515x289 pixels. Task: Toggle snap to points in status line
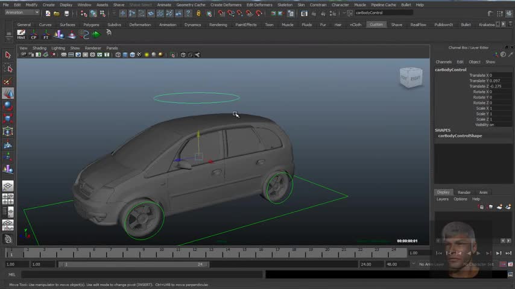238,13
